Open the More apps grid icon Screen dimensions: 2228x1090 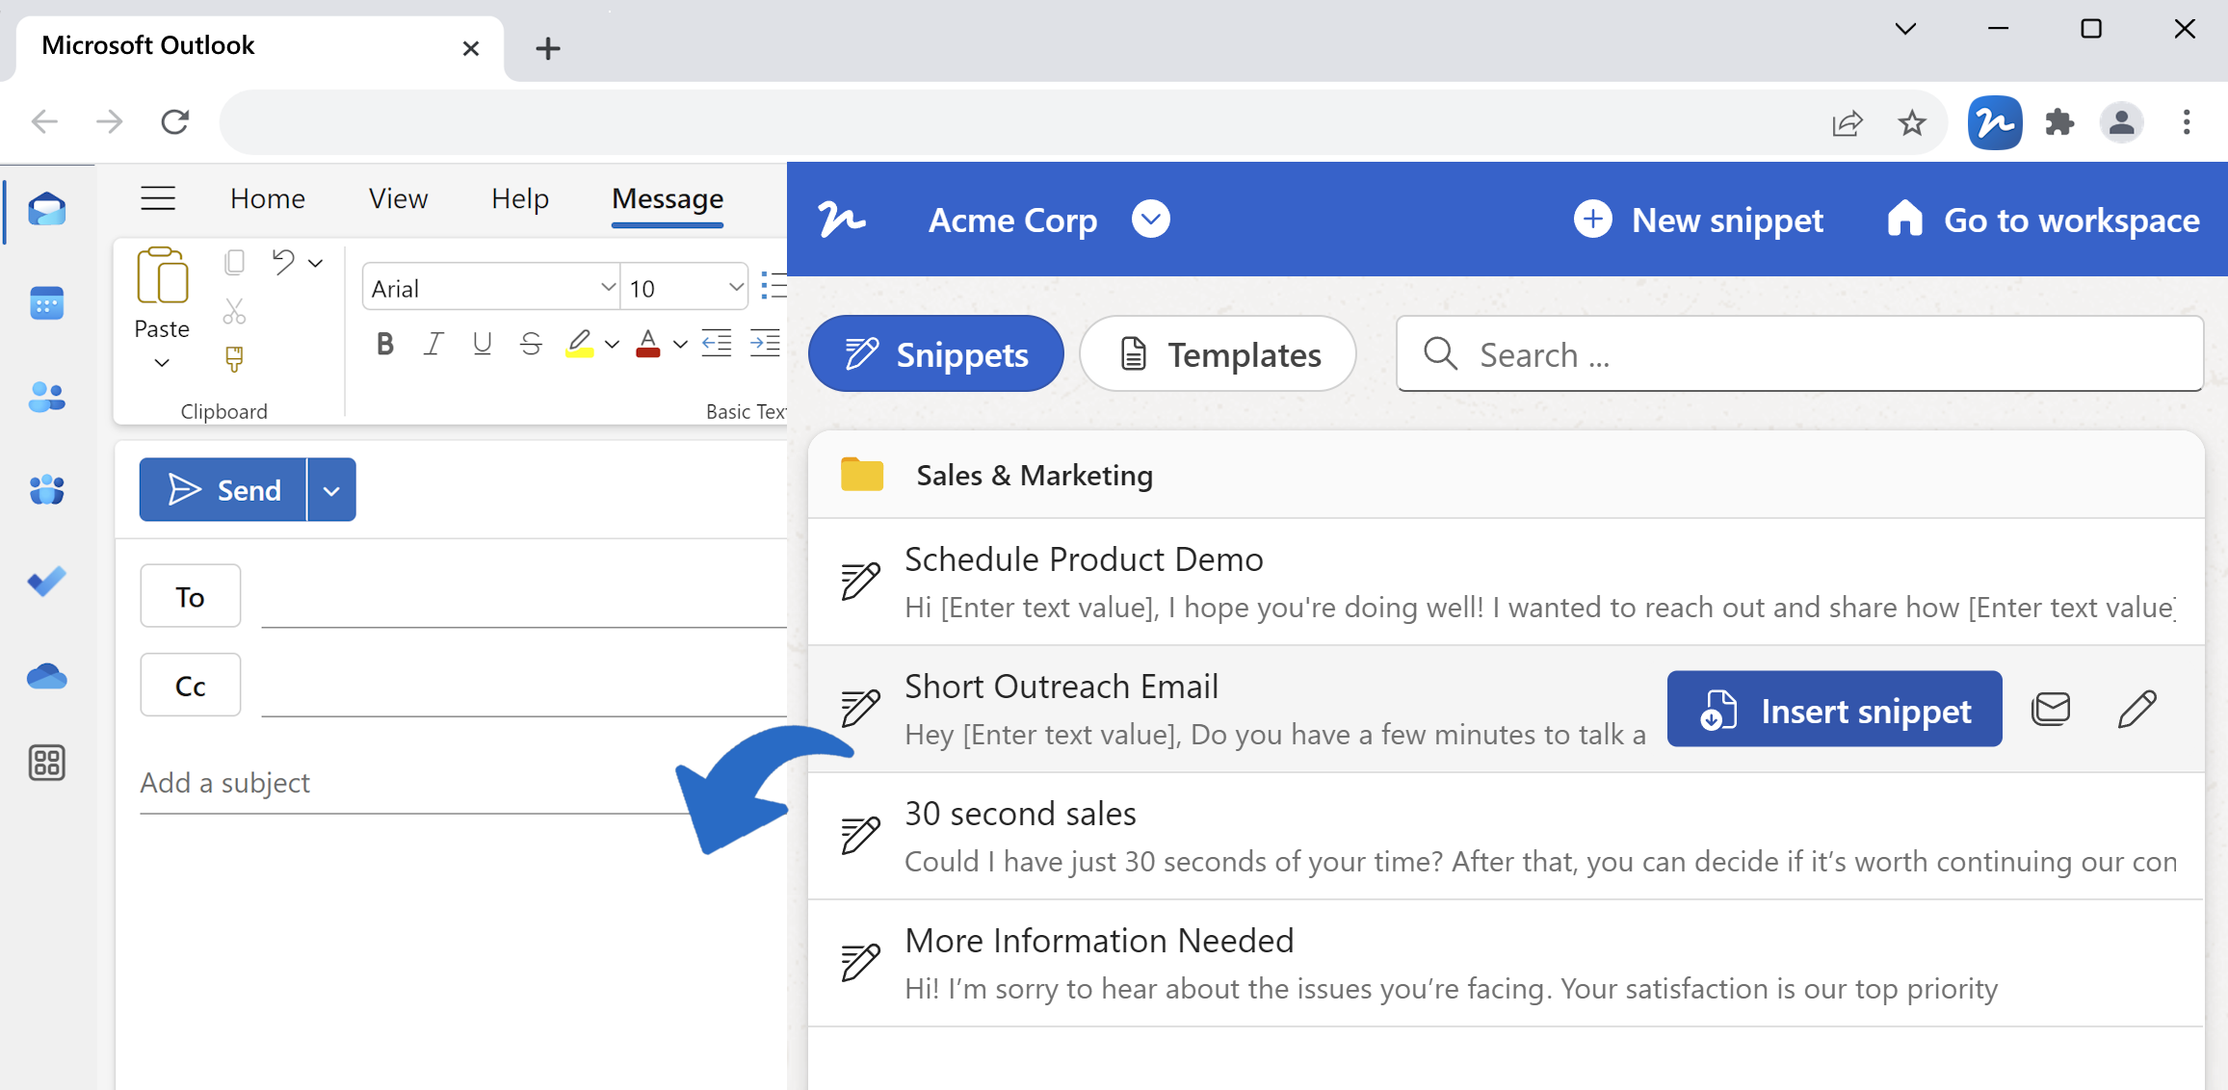[x=46, y=763]
